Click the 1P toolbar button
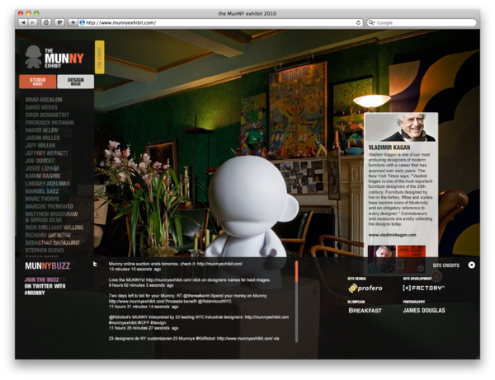This screenshot has width=495, height=380. 59,22
